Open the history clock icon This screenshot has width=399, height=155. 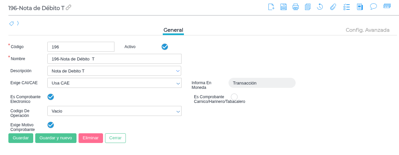[320, 7]
